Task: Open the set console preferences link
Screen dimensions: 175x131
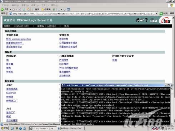Action: (x=68, y=47)
